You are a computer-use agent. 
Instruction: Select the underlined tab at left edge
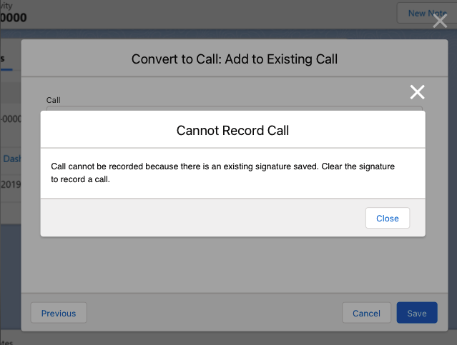6,59
